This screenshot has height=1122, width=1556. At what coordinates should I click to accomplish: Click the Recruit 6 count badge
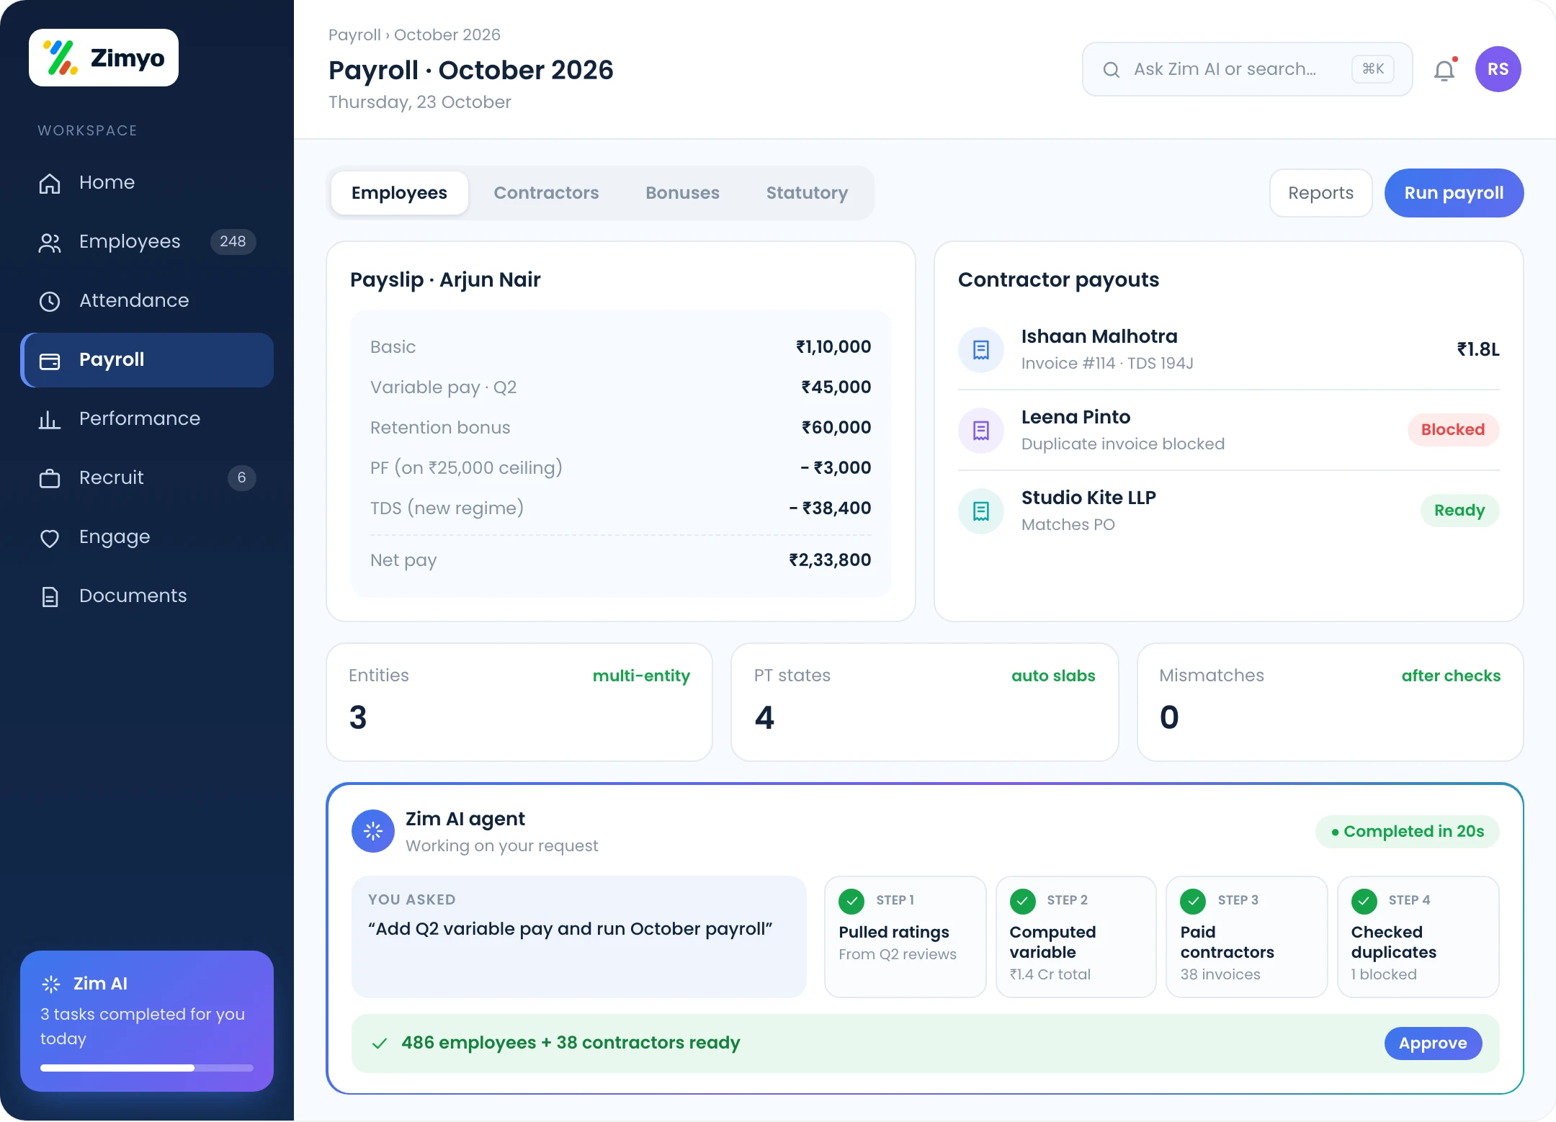[242, 478]
